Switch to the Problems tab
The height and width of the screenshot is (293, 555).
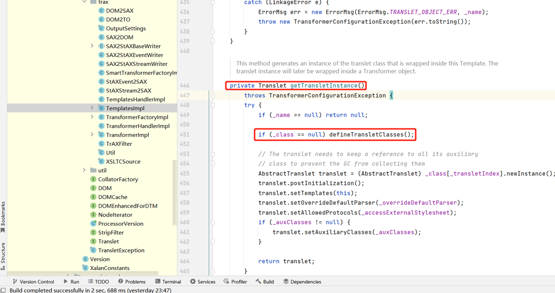tap(132, 282)
